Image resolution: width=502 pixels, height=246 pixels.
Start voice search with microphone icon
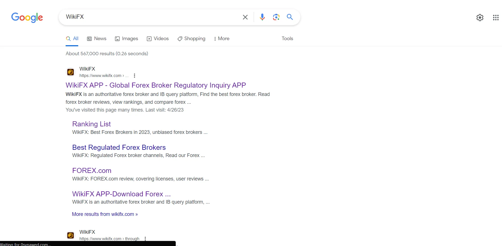coord(262,17)
